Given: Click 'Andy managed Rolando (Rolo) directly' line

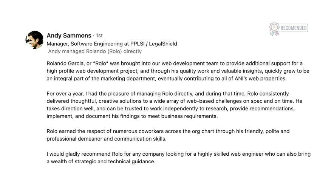Looking at the screenshot, I should pyautogui.click(x=95, y=51).
